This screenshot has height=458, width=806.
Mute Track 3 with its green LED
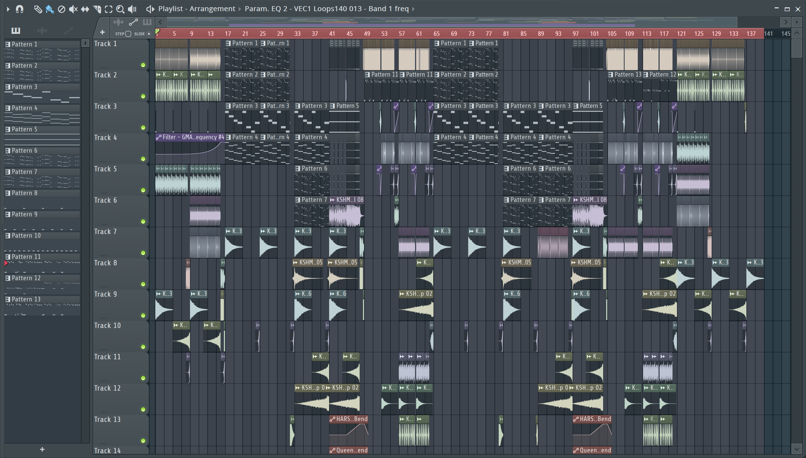(143, 128)
